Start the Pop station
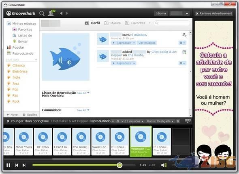 click(13, 89)
